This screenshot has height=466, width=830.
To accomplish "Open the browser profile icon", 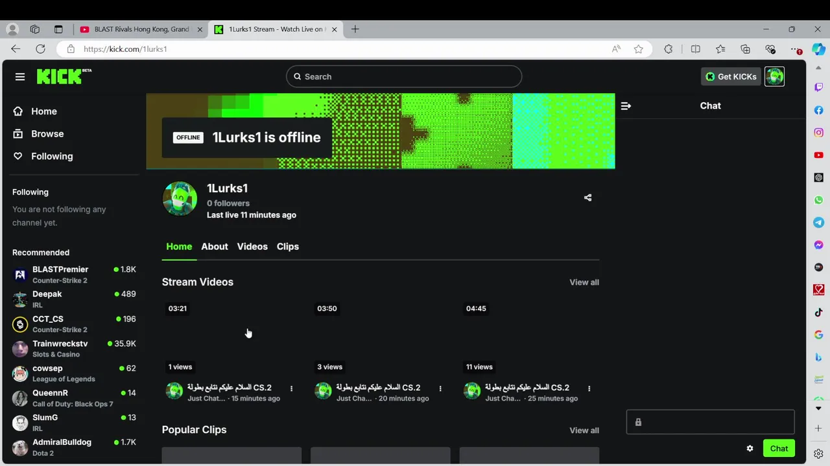I will coord(12,29).
